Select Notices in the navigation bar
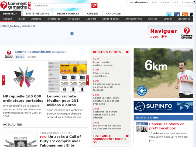Viewport: 196px width, 147px height. pos(153,19)
